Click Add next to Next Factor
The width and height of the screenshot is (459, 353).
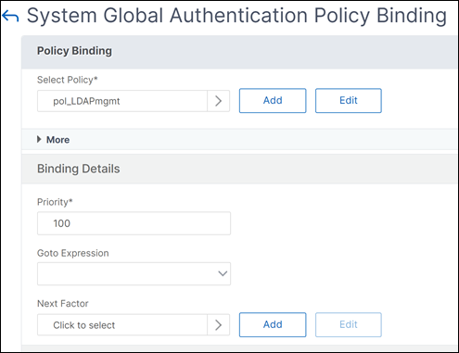tap(273, 324)
